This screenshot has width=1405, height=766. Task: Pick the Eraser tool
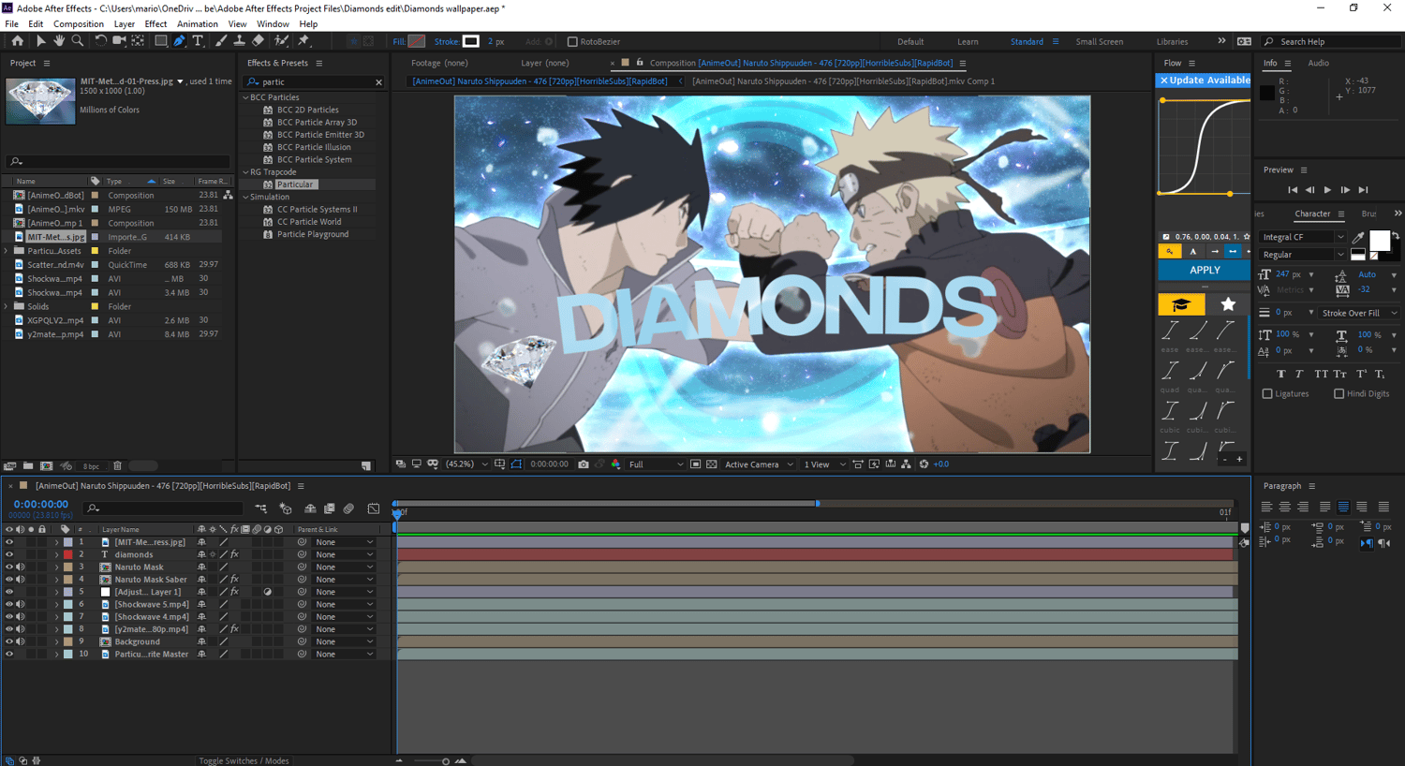(x=258, y=41)
